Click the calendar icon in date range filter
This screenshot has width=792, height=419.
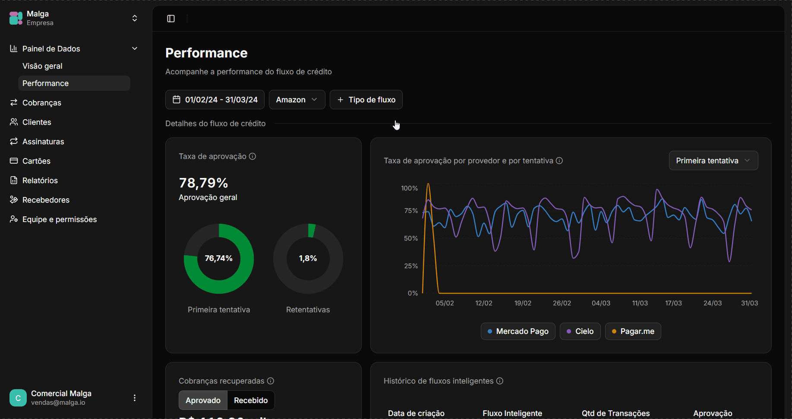177,100
